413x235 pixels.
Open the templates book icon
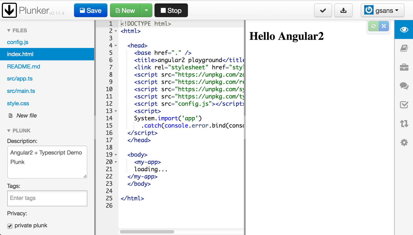pyautogui.click(x=404, y=48)
